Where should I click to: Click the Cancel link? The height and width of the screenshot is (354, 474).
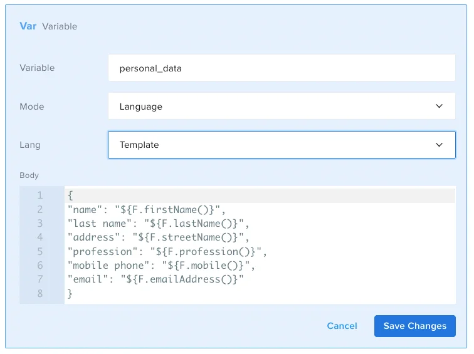[x=342, y=326]
